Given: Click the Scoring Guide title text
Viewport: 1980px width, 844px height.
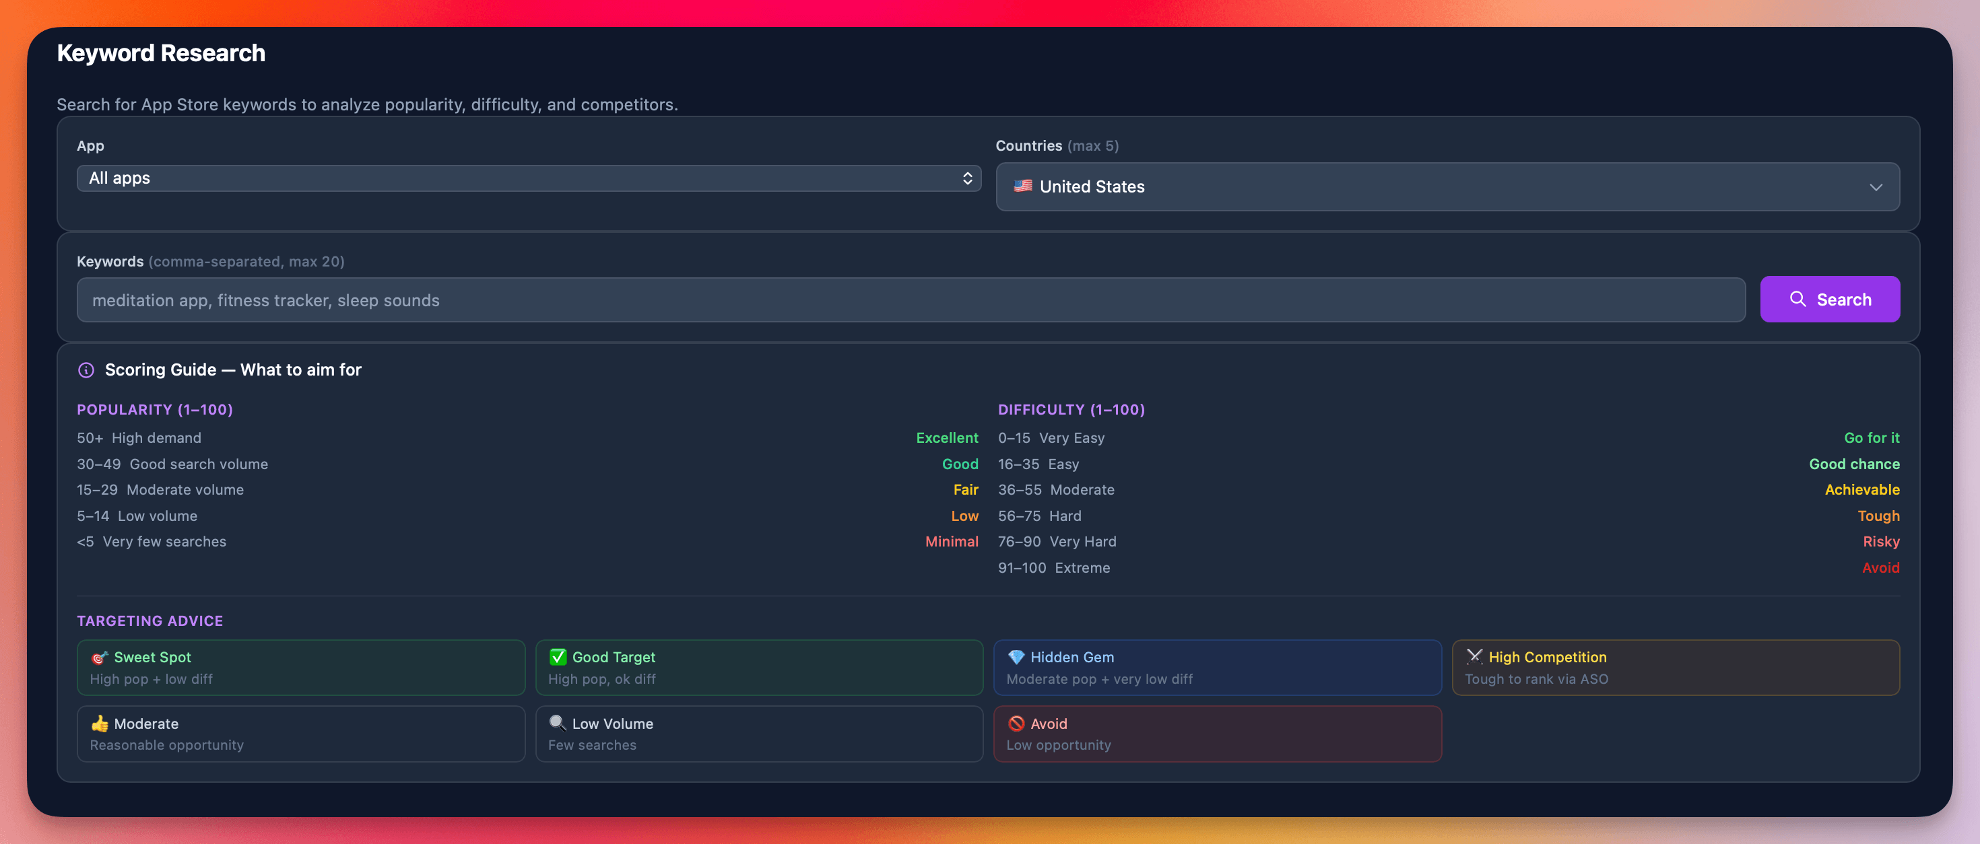Looking at the screenshot, I should 233,370.
